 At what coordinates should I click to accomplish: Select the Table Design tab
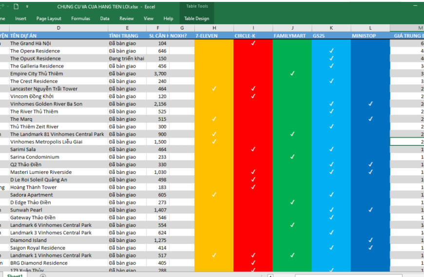point(196,18)
